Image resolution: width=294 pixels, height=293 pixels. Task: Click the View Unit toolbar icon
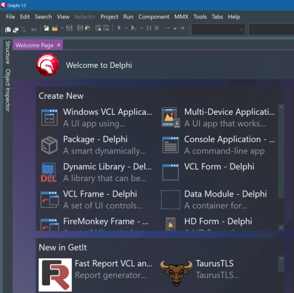point(8,29)
